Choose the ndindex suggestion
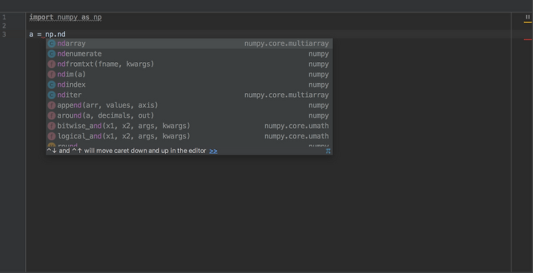The height and width of the screenshot is (273, 533). pyautogui.click(x=190, y=84)
